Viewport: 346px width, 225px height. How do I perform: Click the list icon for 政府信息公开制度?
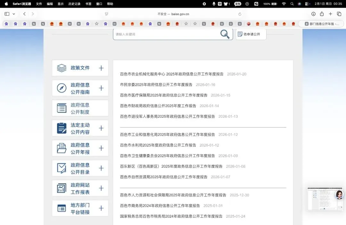coord(62,108)
